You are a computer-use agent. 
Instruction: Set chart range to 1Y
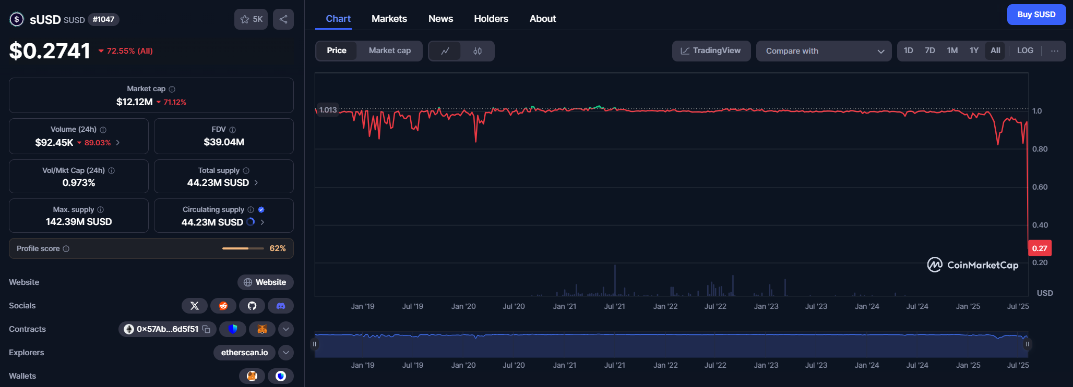(x=974, y=51)
